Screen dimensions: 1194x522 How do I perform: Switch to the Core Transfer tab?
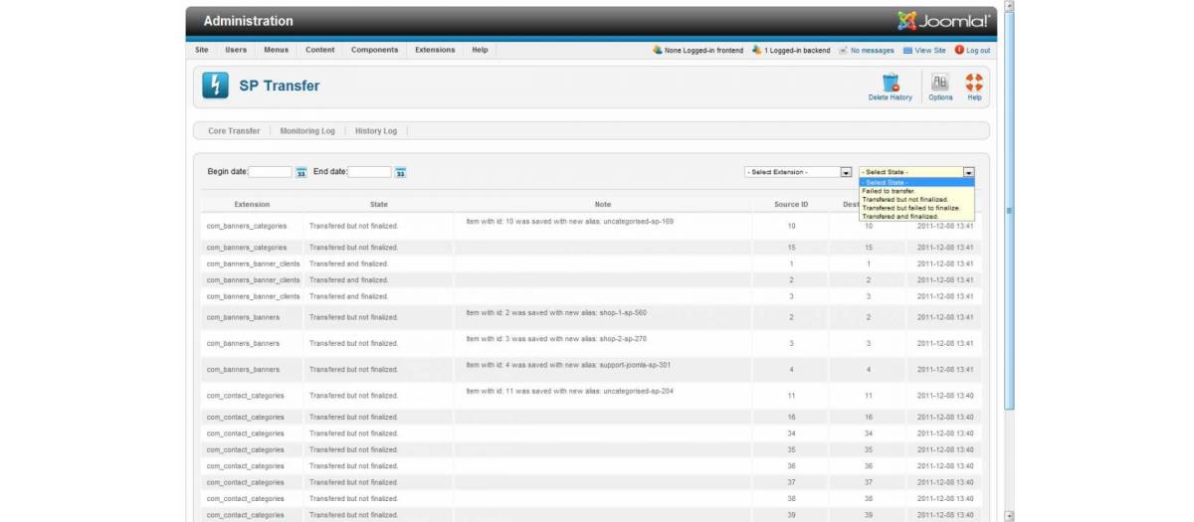tap(234, 131)
